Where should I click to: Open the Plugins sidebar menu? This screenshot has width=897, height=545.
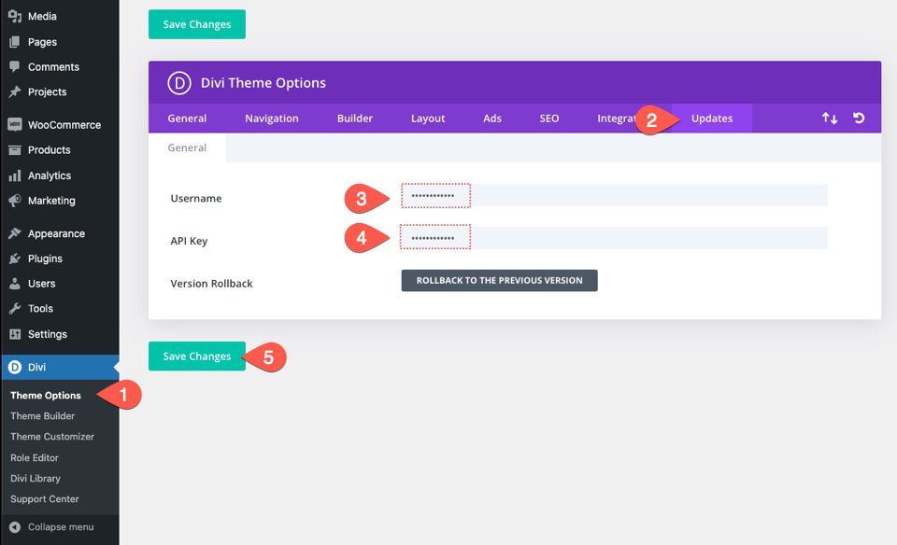tap(45, 259)
